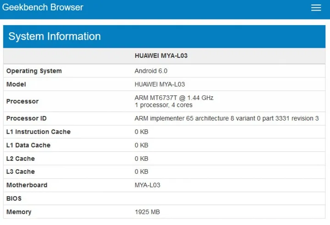Click the Geekbench Browser title link
Viewport: 330px width, 225px height.
tap(43, 7)
